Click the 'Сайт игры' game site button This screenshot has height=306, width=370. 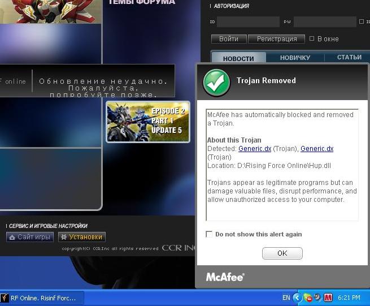pos(30,237)
